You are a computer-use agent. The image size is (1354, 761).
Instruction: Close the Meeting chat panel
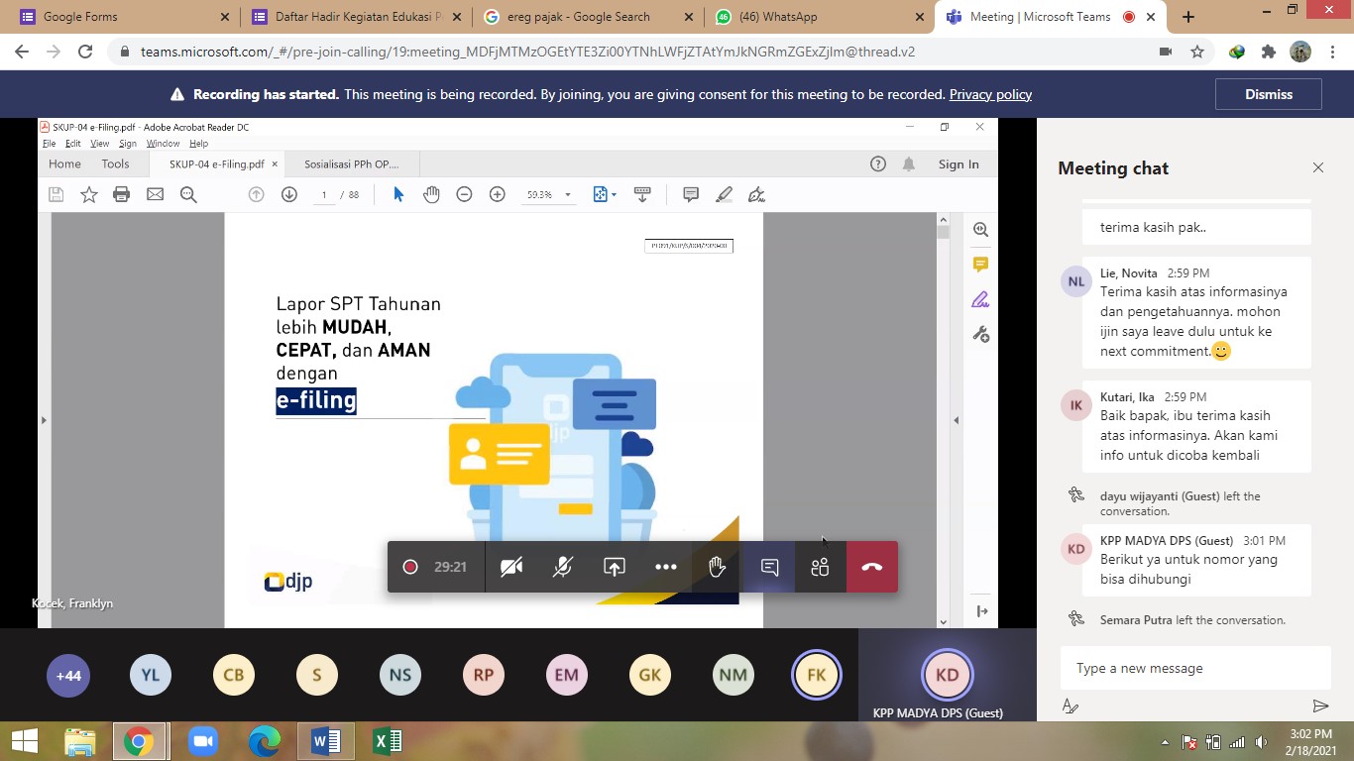tap(1318, 168)
